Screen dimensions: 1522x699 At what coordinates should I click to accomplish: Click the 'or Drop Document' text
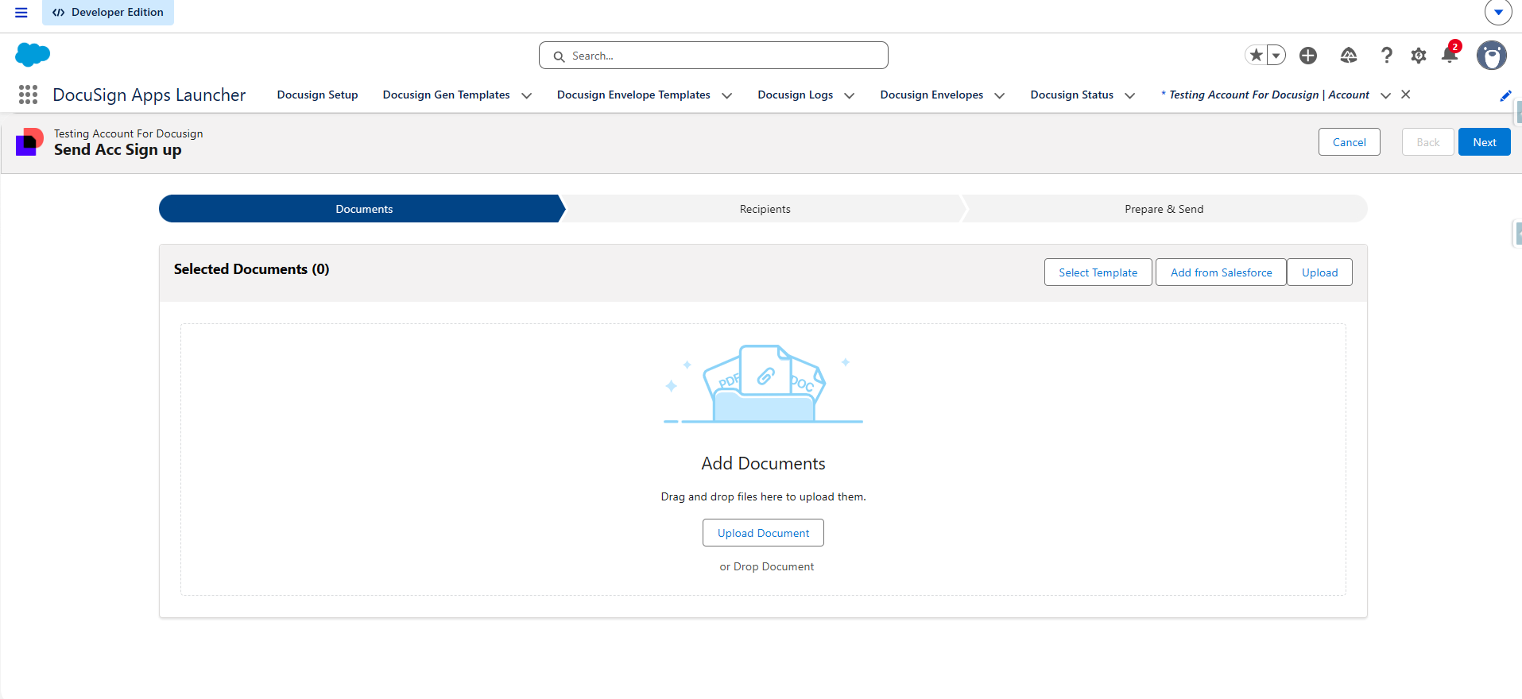point(766,566)
